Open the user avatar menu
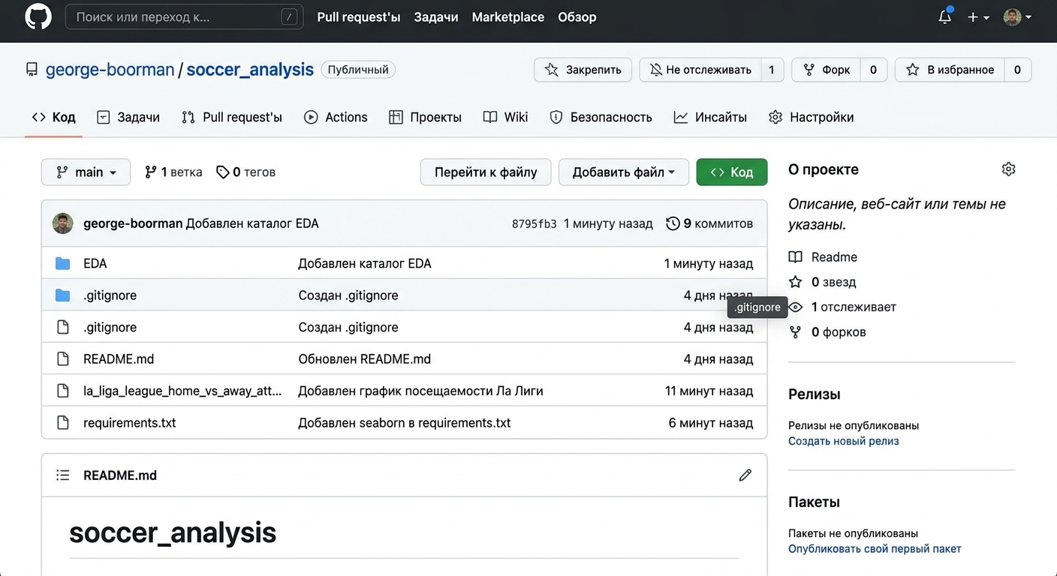 pyautogui.click(x=1017, y=16)
